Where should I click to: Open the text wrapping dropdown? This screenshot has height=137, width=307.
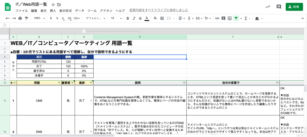(199, 18)
